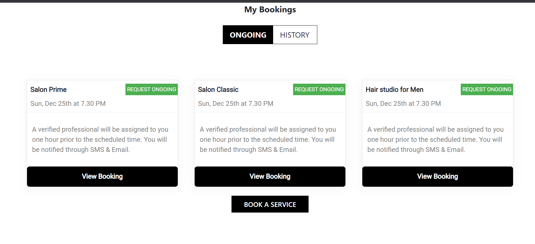This screenshot has width=535, height=244.
Task: Click the REQUEST ONGOING badge on Salon Classic
Action: [x=319, y=89]
